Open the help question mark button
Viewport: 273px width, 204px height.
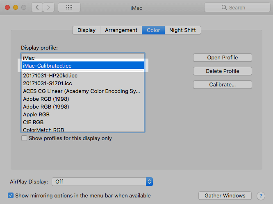click(261, 196)
